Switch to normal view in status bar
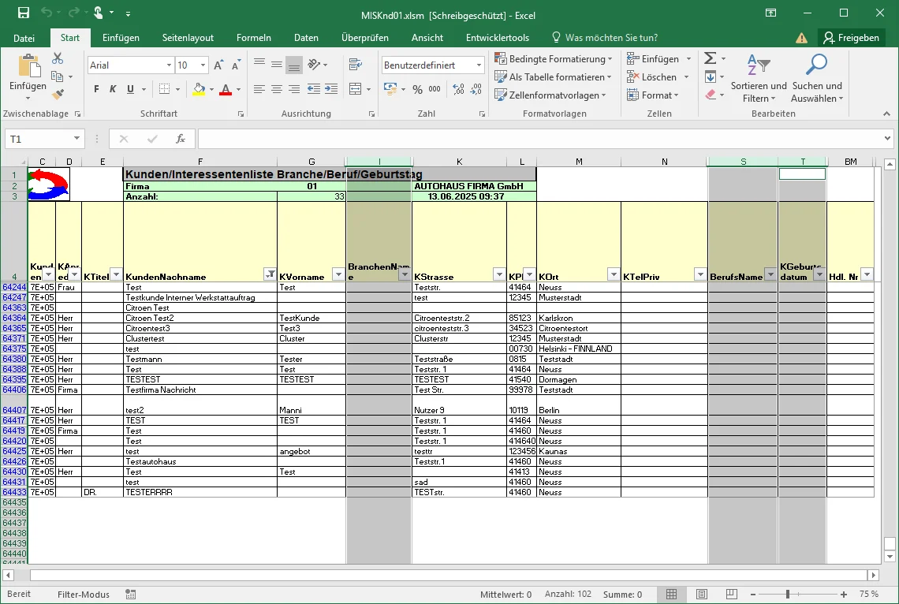The image size is (899, 604). pos(671,595)
